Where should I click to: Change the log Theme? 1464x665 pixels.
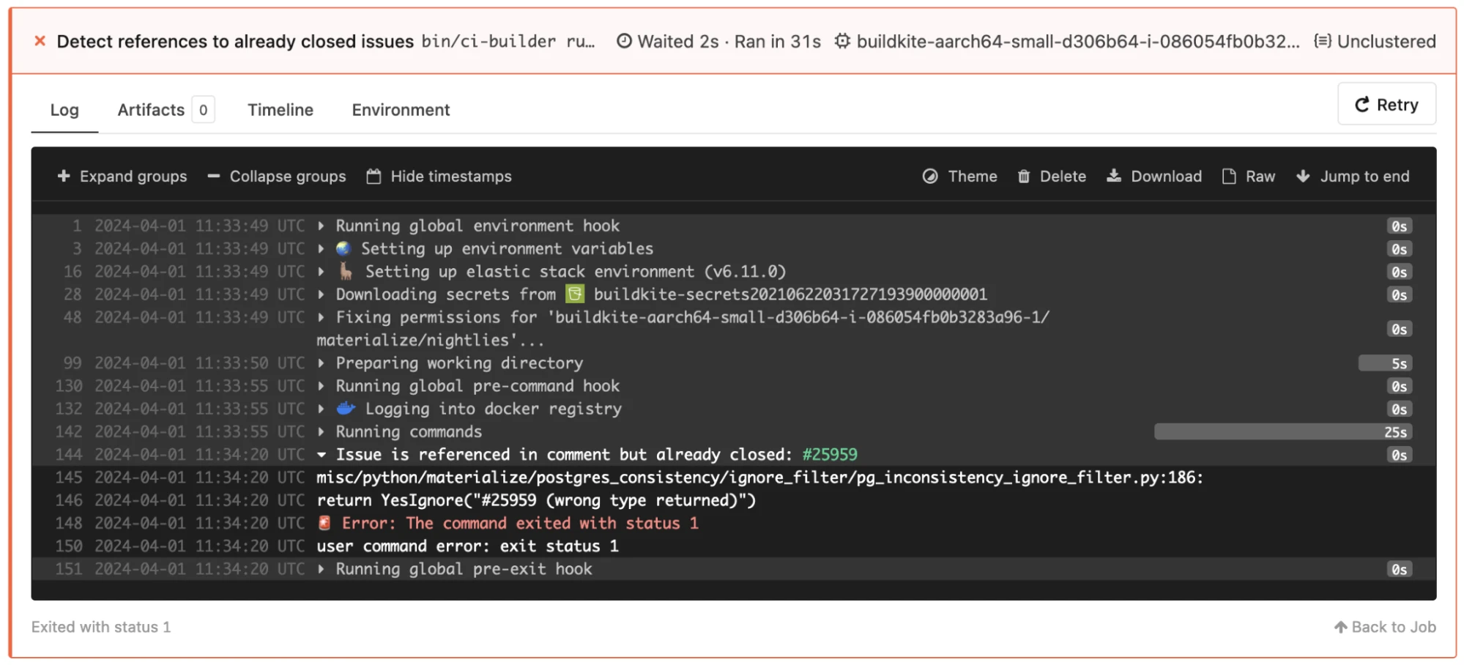(x=959, y=176)
